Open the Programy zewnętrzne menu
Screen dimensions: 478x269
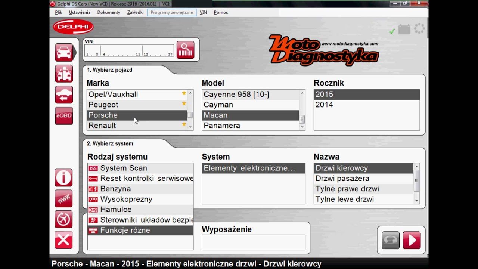coord(172,12)
